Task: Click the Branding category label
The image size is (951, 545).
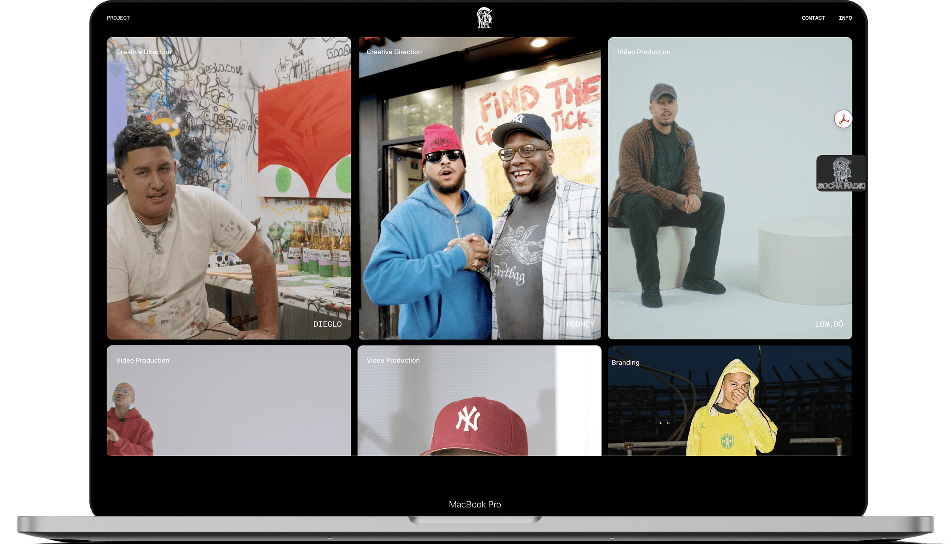Action: coord(625,362)
